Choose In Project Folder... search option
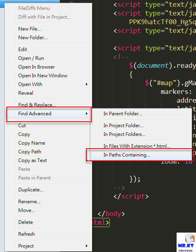Image resolution: width=196 pixels, height=252 pixels. (x=124, y=126)
